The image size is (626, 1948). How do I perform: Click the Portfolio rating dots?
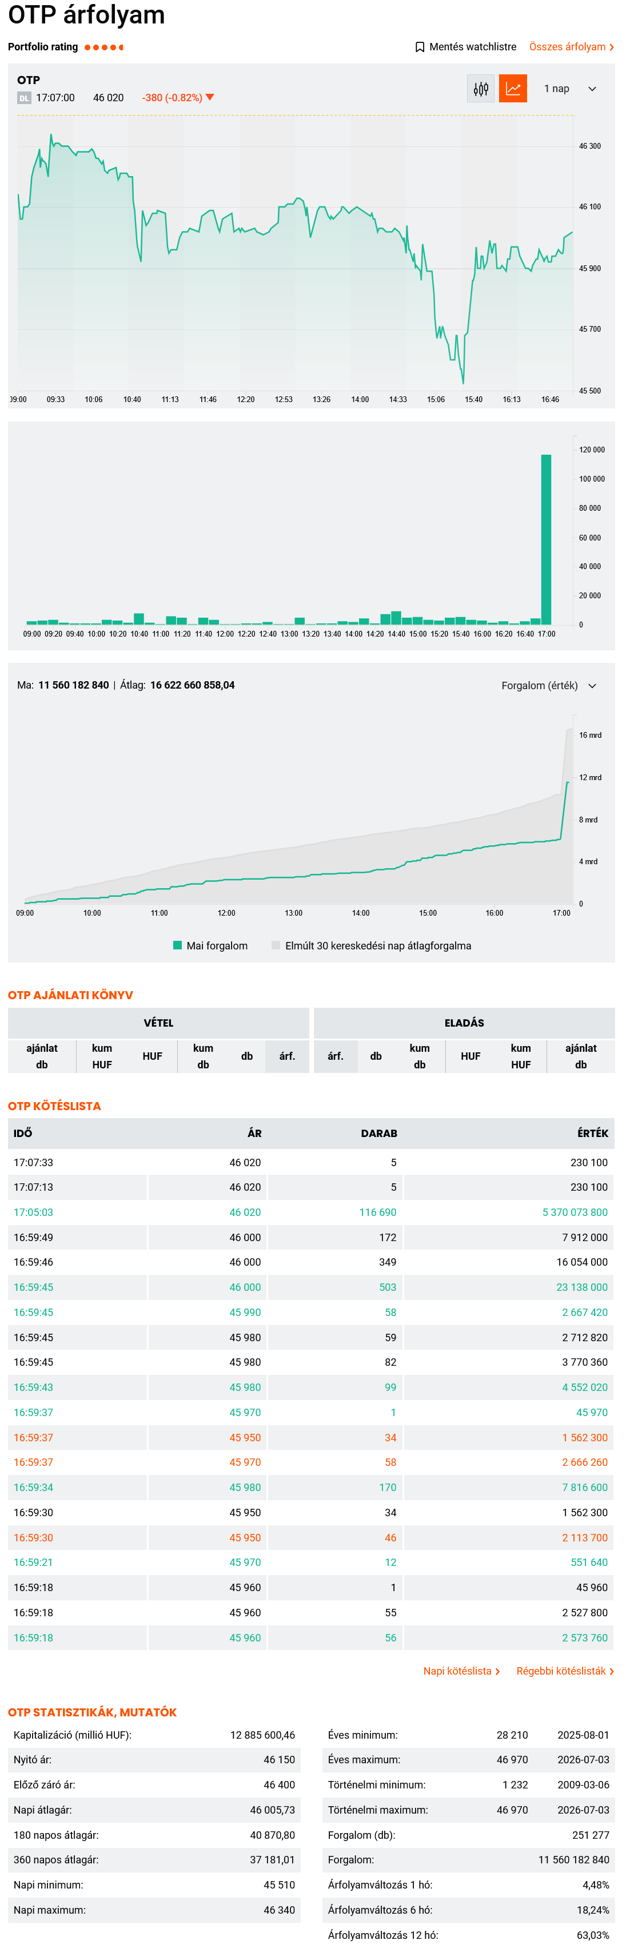(x=104, y=47)
